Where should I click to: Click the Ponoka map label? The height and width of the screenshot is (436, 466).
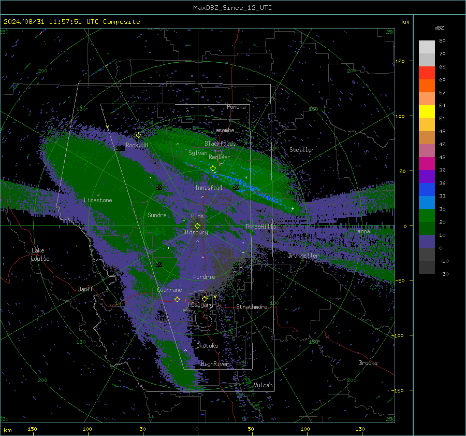[x=236, y=107]
